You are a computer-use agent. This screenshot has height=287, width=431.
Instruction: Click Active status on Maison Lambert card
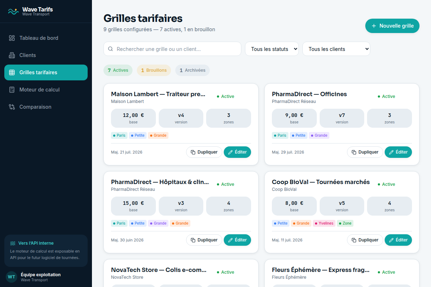(x=226, y=97)
